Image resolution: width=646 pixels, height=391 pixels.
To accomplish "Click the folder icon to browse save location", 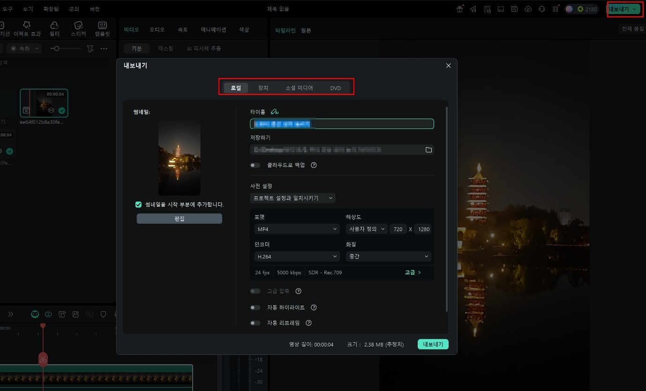I will click(428, 150).
